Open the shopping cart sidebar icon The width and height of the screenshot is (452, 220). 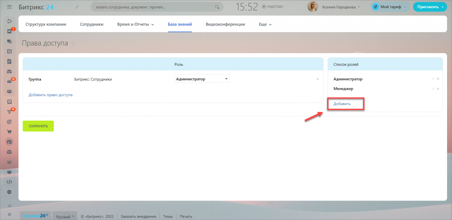tap(10, 132)
